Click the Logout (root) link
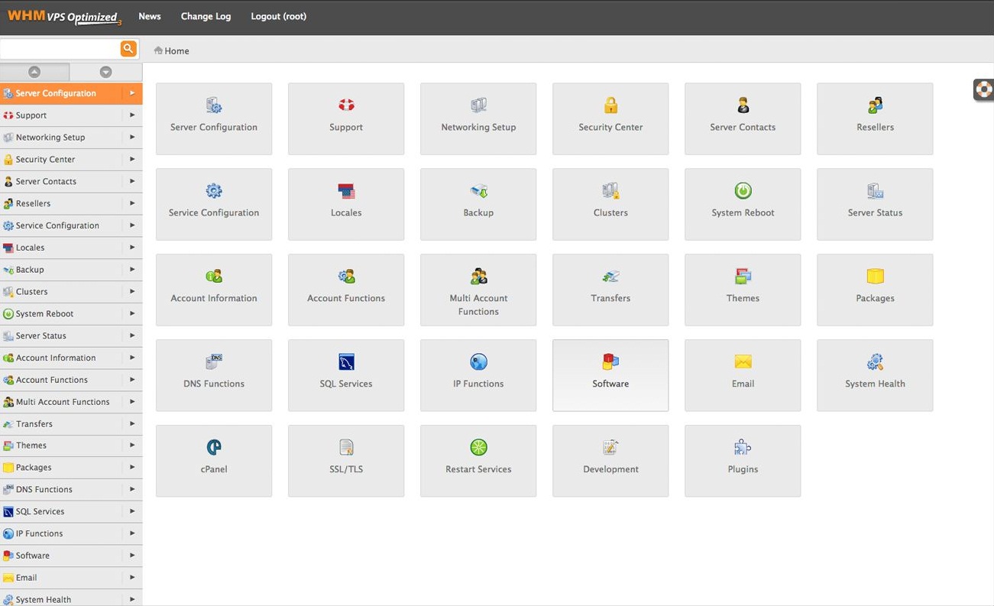Image resolution: width=994 pixels, height=606 pixels. tap(278, 15)
